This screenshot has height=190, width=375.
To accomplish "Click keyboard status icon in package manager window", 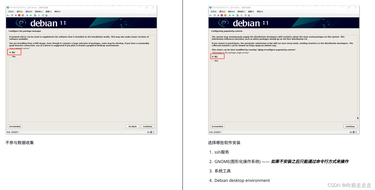I will click(x=148, y=132).
